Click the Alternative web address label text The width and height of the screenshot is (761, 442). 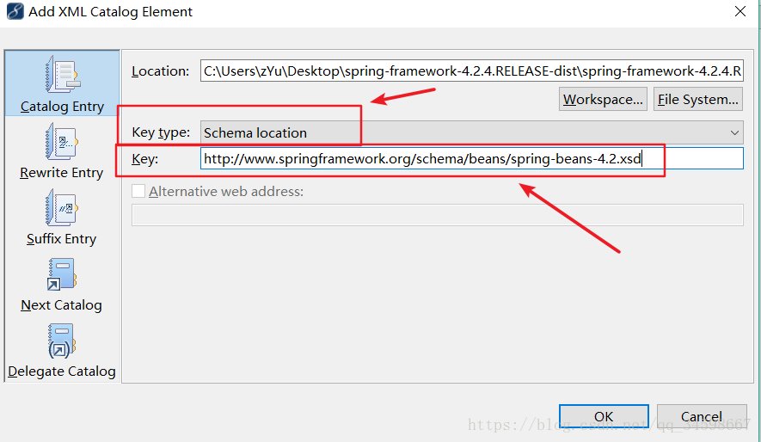point(226,192)
